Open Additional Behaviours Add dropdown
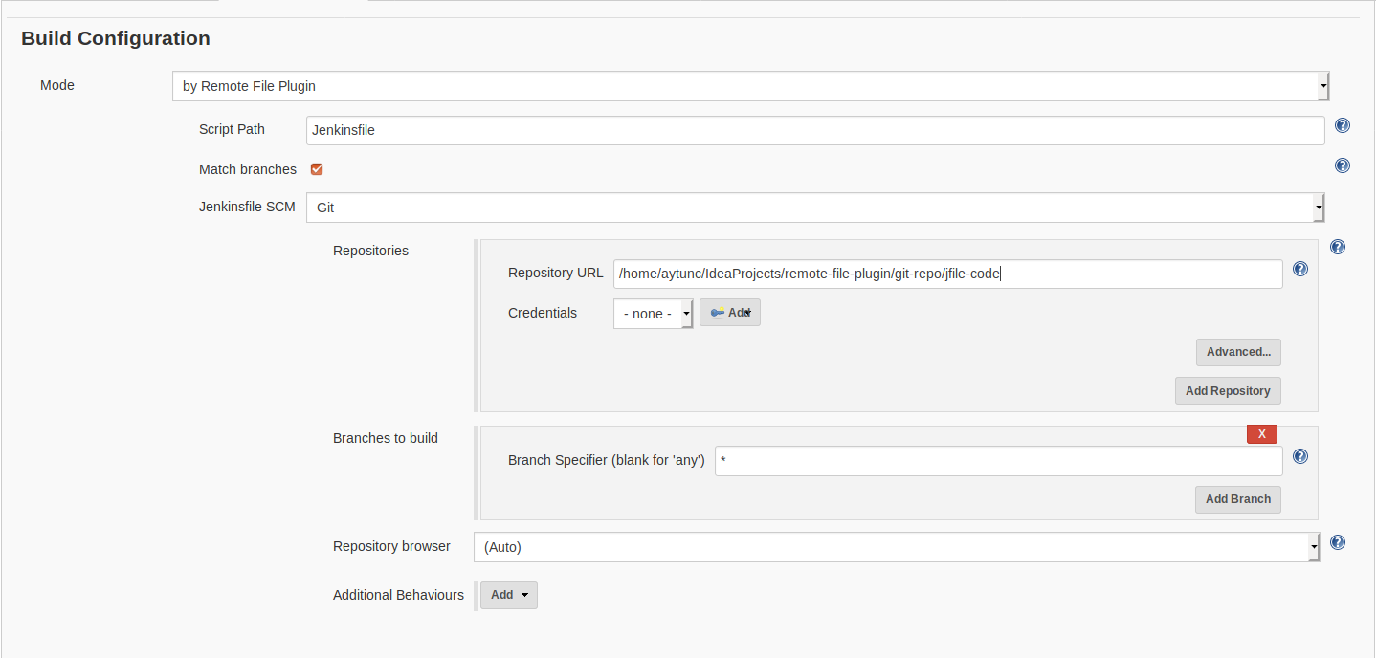 (508, 595)
